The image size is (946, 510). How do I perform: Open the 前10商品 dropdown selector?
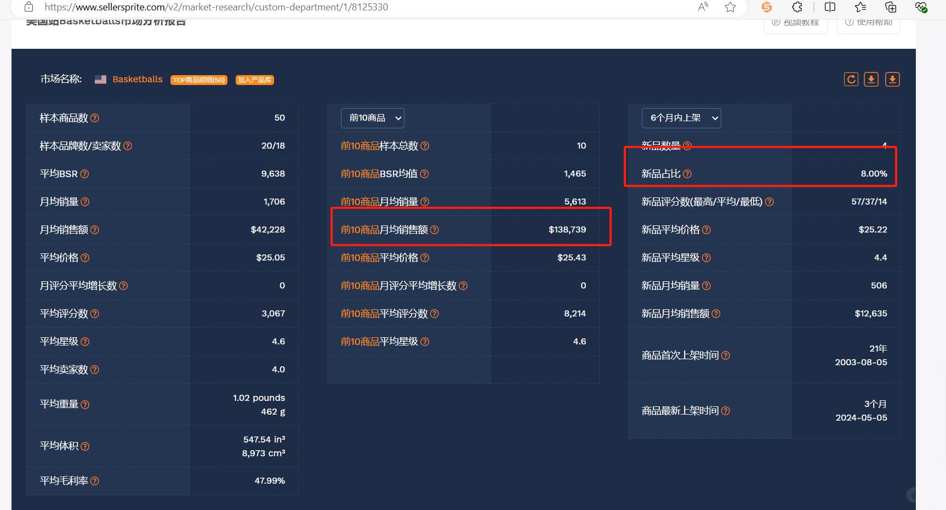pos(373,118)
